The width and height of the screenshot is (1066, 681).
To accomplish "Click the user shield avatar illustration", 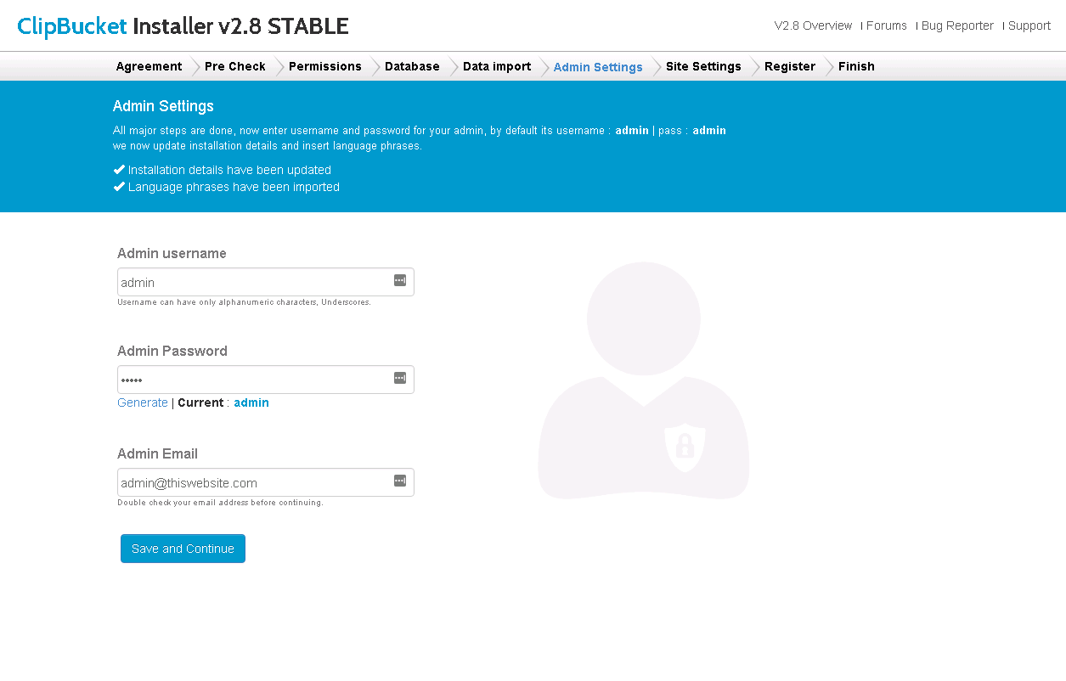I will tap(643, 380).
